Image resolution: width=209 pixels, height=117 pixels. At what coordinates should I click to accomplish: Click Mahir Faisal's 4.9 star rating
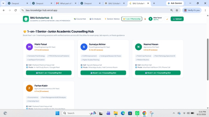(41, 50)
